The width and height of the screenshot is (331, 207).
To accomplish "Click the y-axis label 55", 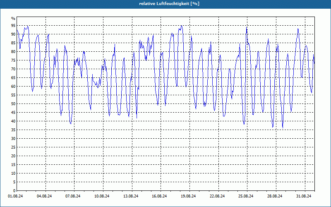I will click(x=13, y=95).
